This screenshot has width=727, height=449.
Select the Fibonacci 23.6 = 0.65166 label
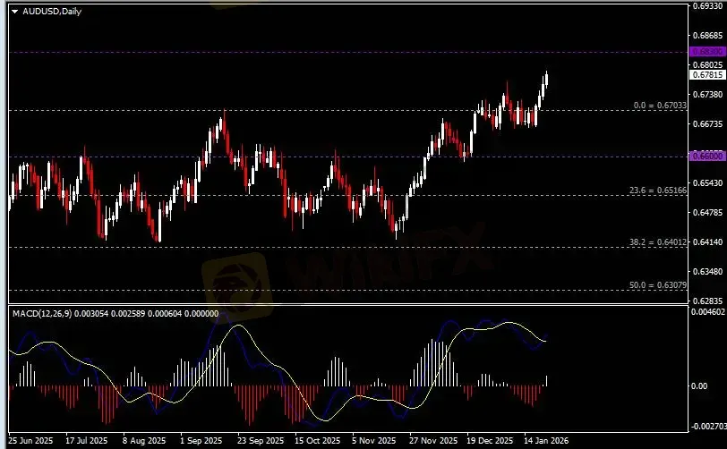point(658,191)
